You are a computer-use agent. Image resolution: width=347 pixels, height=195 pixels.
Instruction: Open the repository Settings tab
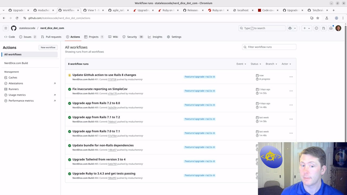[174, 37]
